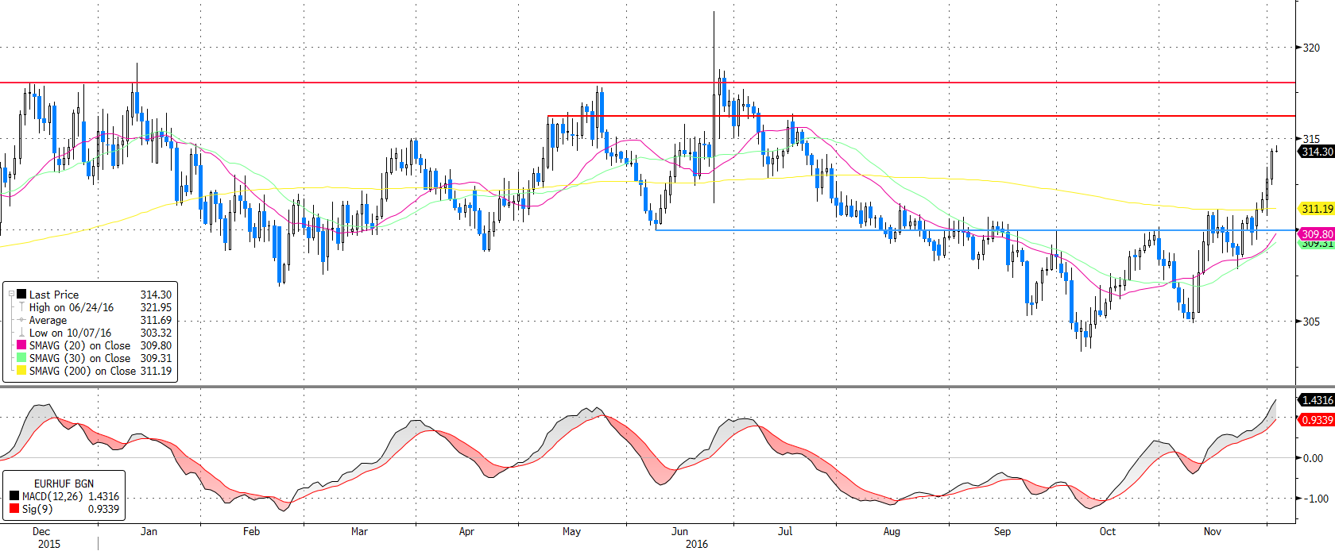Click the black 1.4316 MACD axis tag
This screenshot has height=551, width=1335.
(x=1317, y=400)
